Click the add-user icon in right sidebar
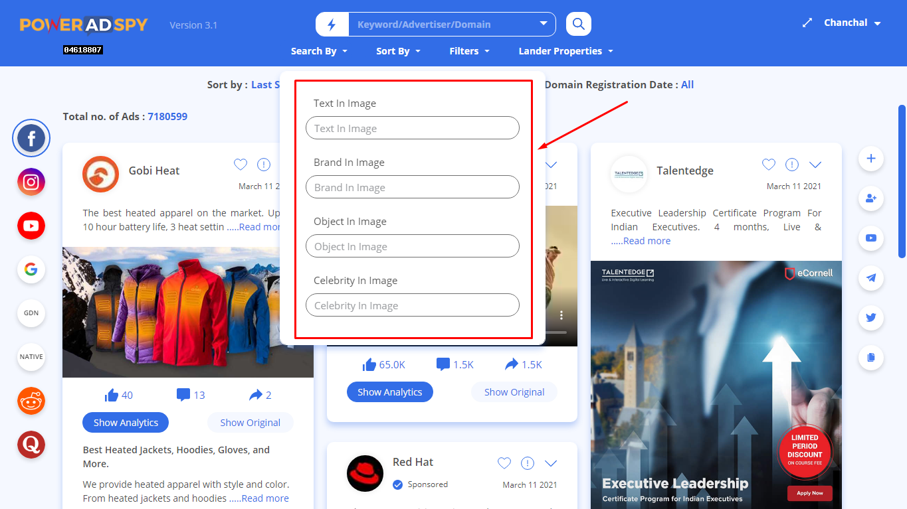Viewport: 907px width, 509px height. (871, 198)
